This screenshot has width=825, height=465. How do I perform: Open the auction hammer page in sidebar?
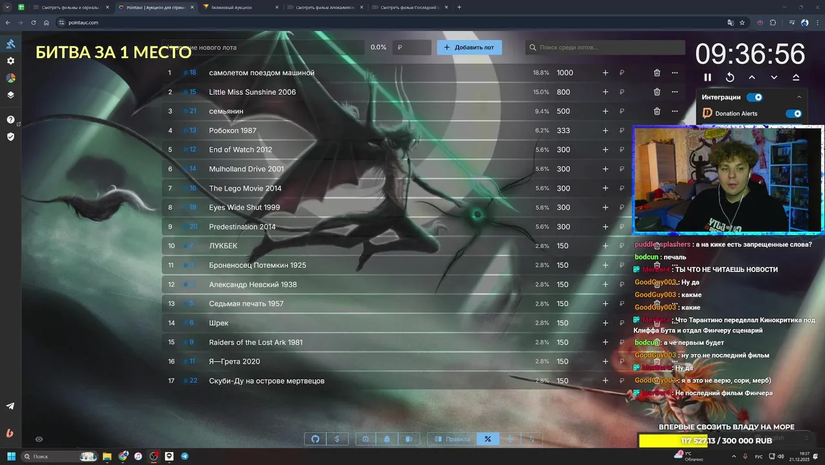tap(10, 44)
